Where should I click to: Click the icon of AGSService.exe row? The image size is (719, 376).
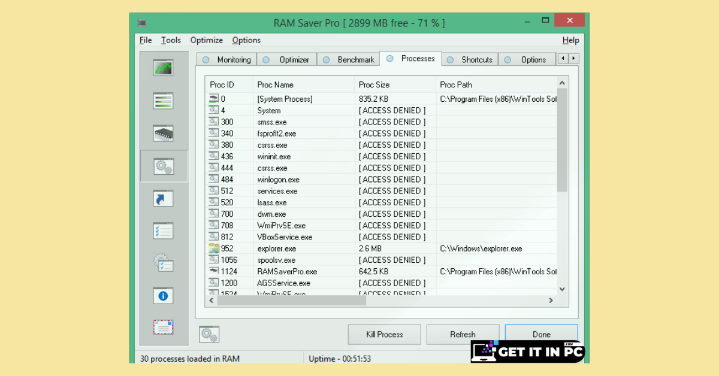[x=214, y=283]
